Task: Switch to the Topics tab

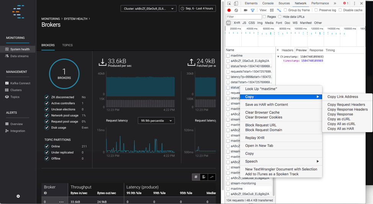Action: [x=67, y=45]
